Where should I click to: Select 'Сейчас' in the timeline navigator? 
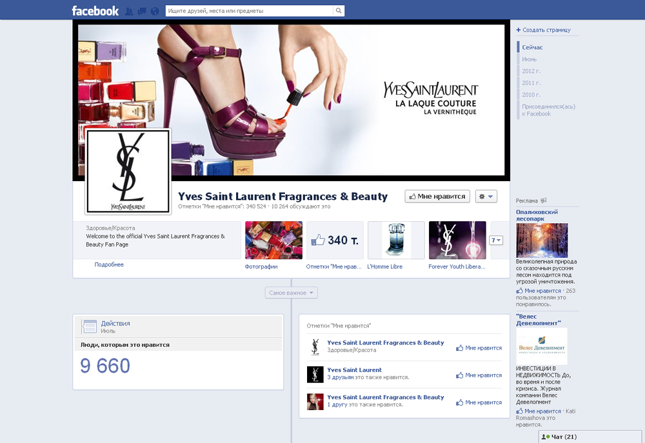532,47
